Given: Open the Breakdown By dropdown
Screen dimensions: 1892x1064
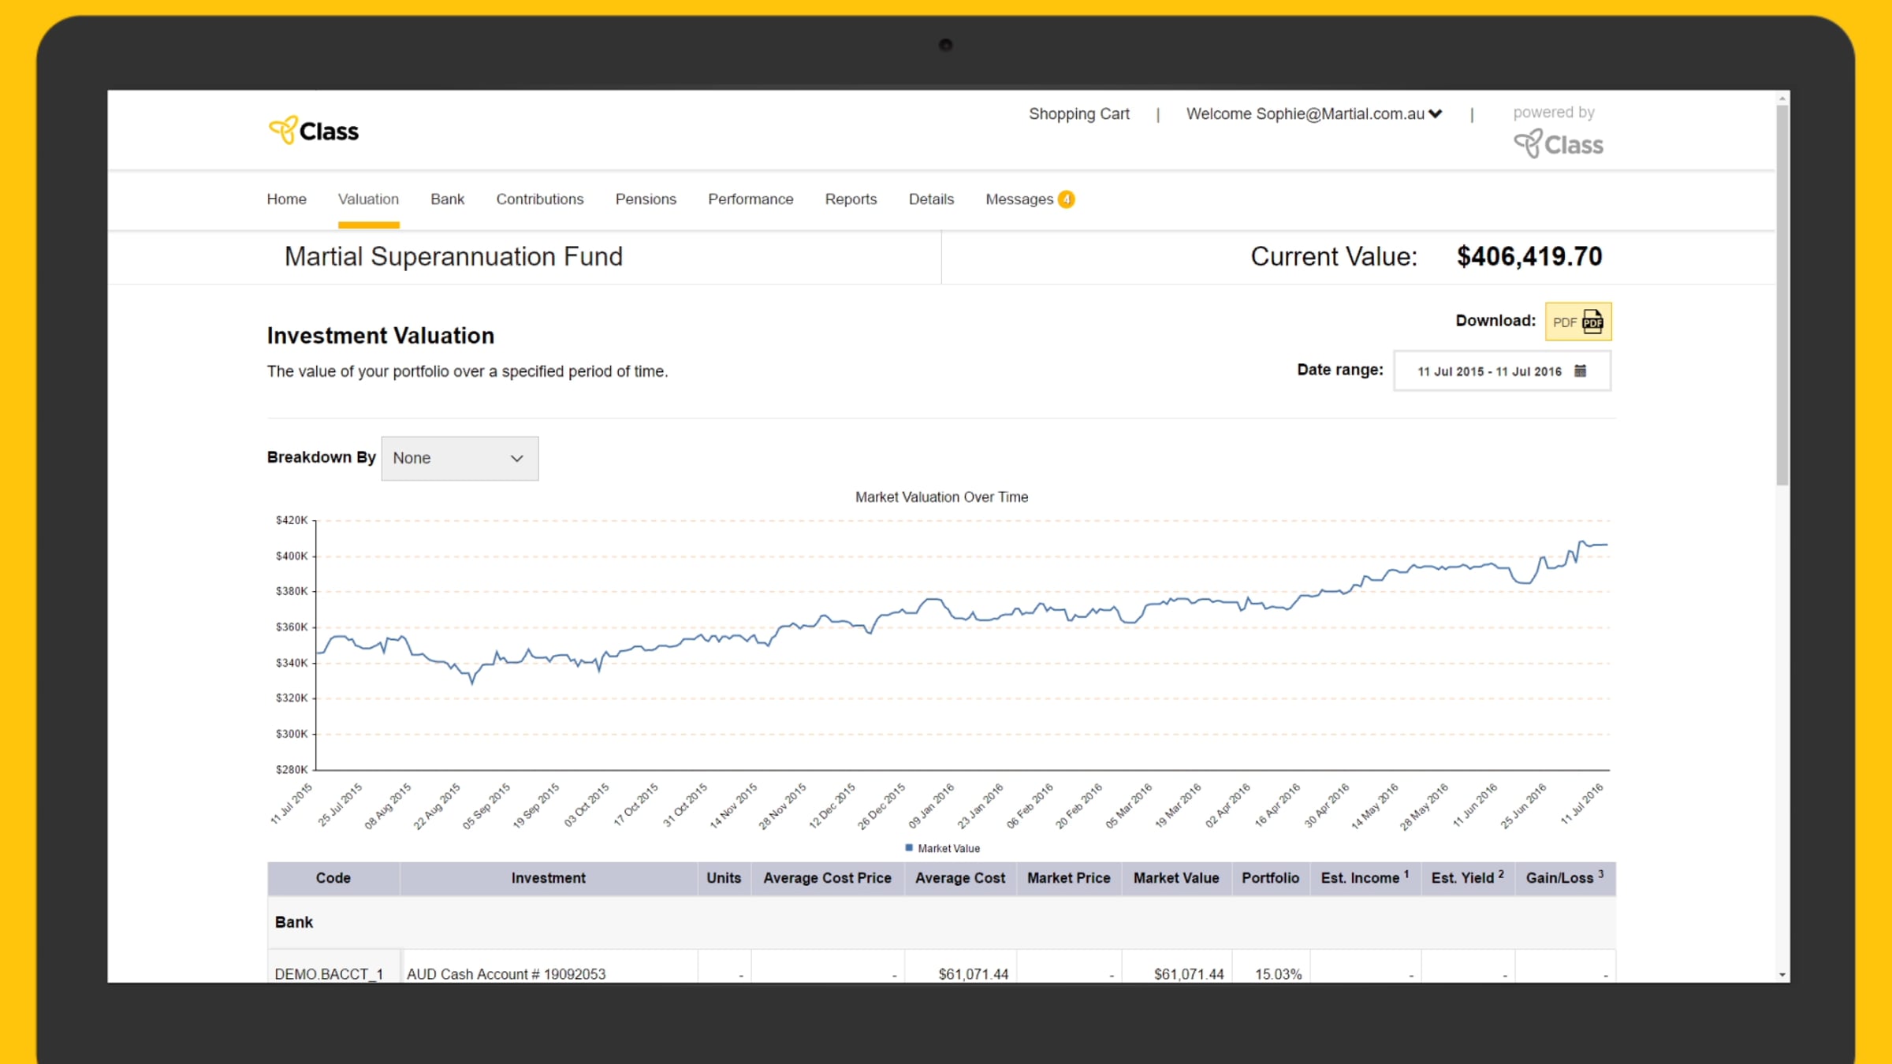Looking at the screenshot, I should pos(460,458).
